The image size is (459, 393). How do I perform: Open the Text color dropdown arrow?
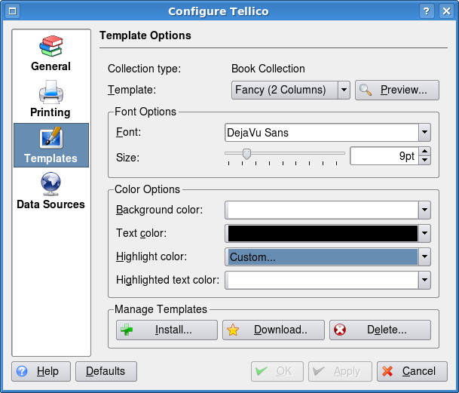pos(424,233)
